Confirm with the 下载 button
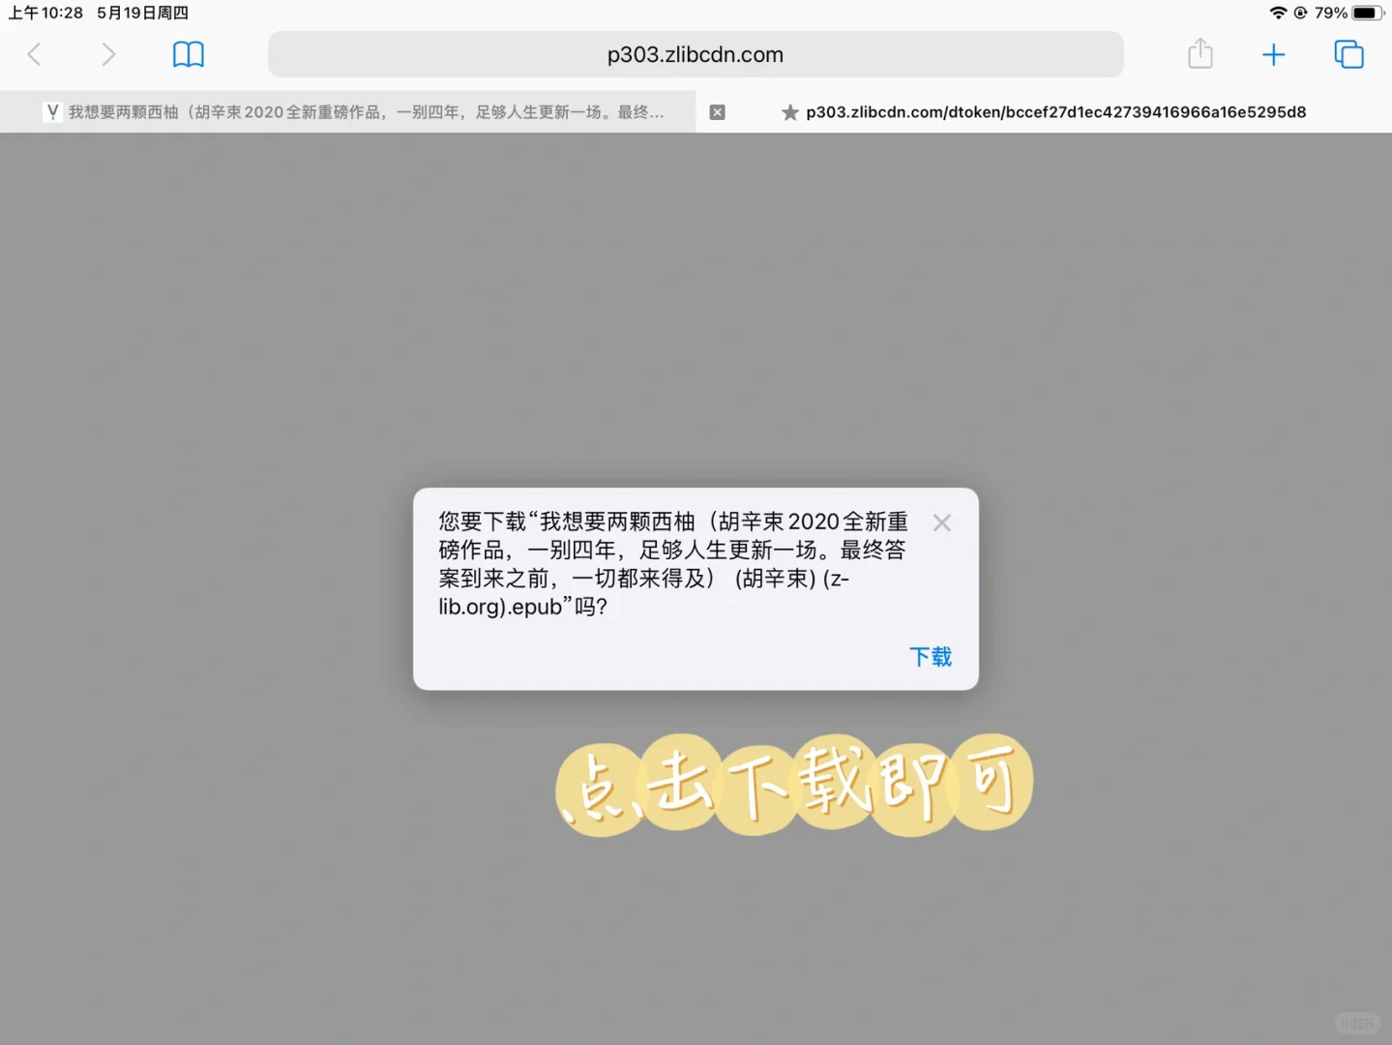This screenshot has width=1392, height=1045. [931, 657]
